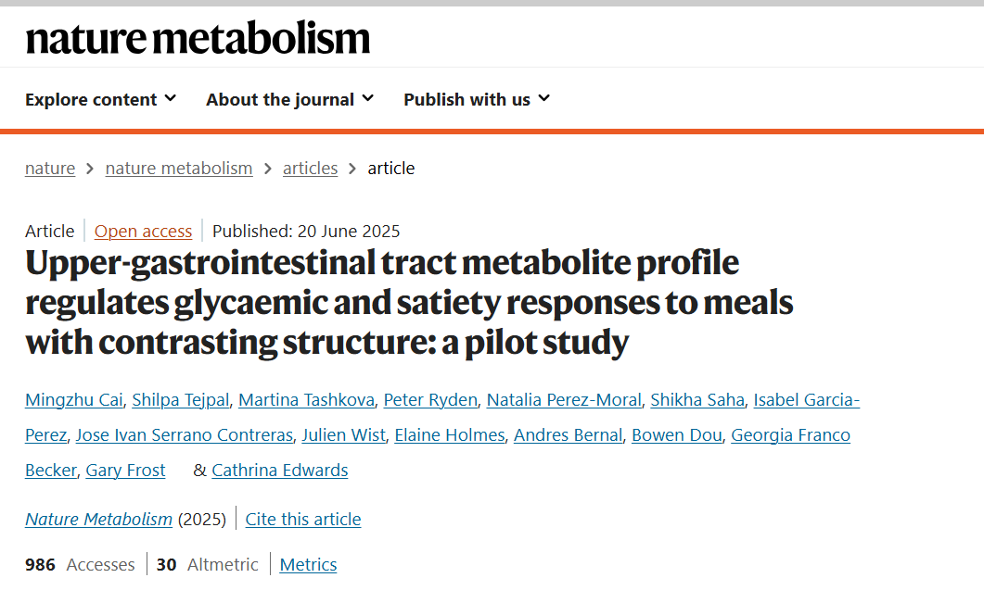This screenshot has width=984, height=603.
Task: Expand the Explore content menu
Action: [x=100, y=99]
